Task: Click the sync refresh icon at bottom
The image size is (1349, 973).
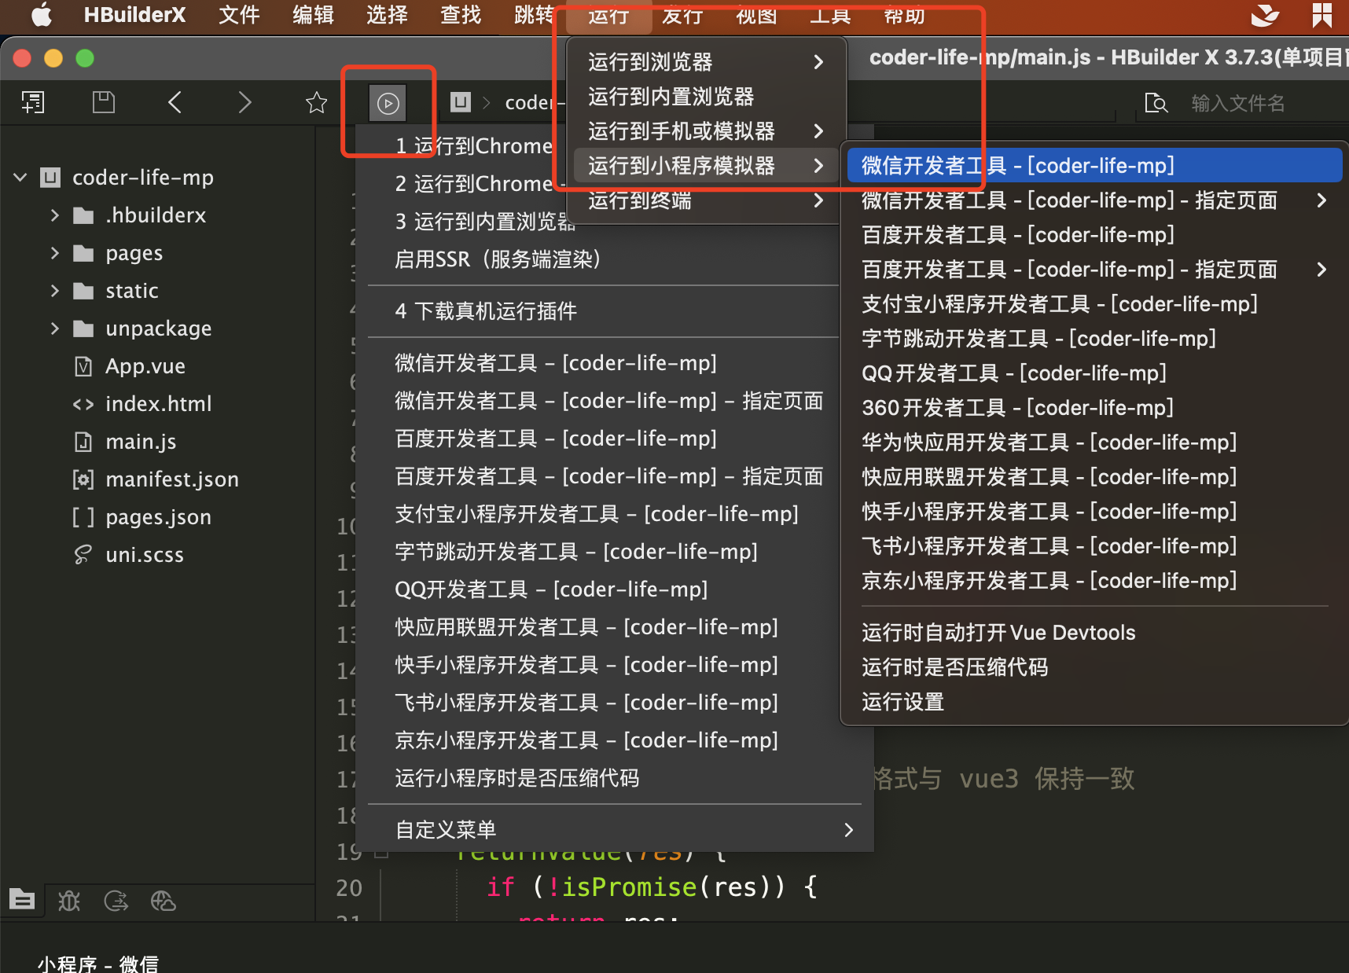Action: tap(116, 901)
